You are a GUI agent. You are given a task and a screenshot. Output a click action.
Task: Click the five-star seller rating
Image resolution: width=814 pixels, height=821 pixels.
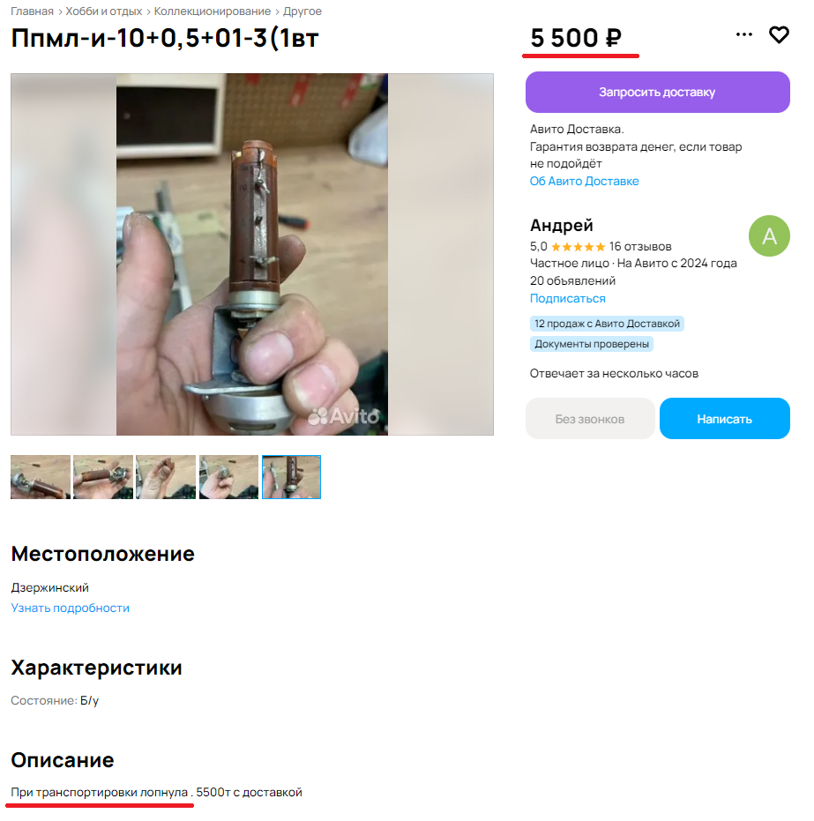[578, 247]
